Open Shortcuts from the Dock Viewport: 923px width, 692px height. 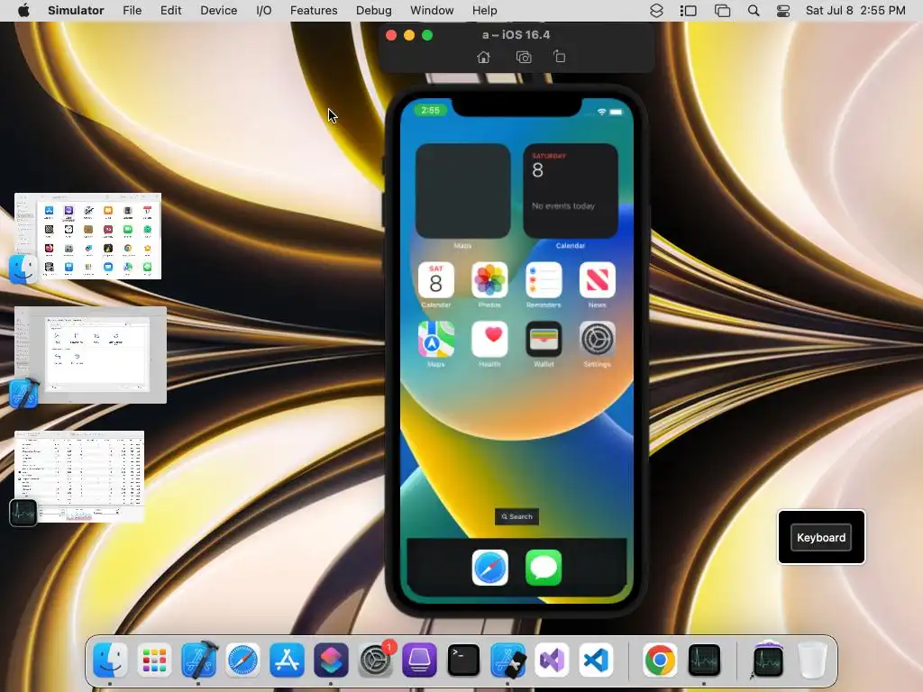[331, 660]
